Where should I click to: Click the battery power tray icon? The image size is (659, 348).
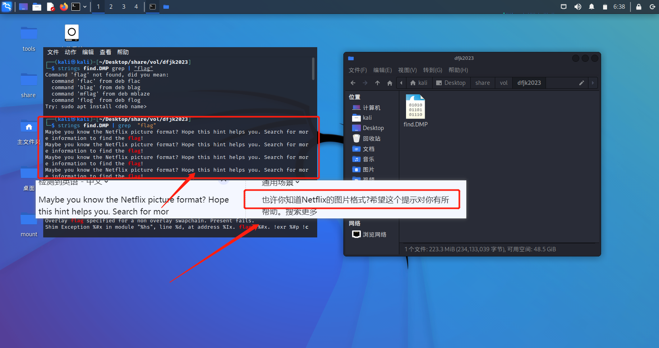click(x=605, y=7)
